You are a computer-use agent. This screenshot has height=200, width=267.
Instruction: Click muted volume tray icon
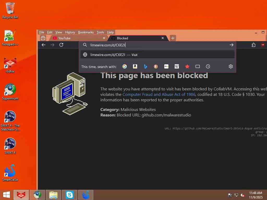[x=242, y=195]
